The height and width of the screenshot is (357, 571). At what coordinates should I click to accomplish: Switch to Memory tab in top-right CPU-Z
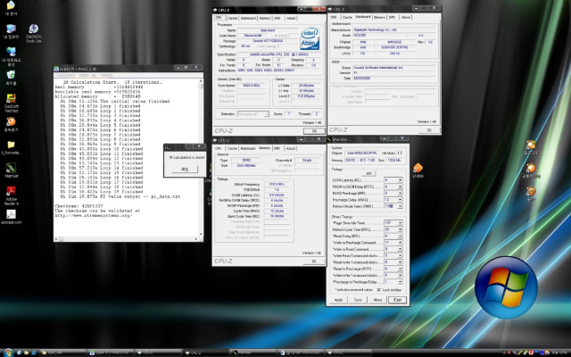(x=379, y=17)
